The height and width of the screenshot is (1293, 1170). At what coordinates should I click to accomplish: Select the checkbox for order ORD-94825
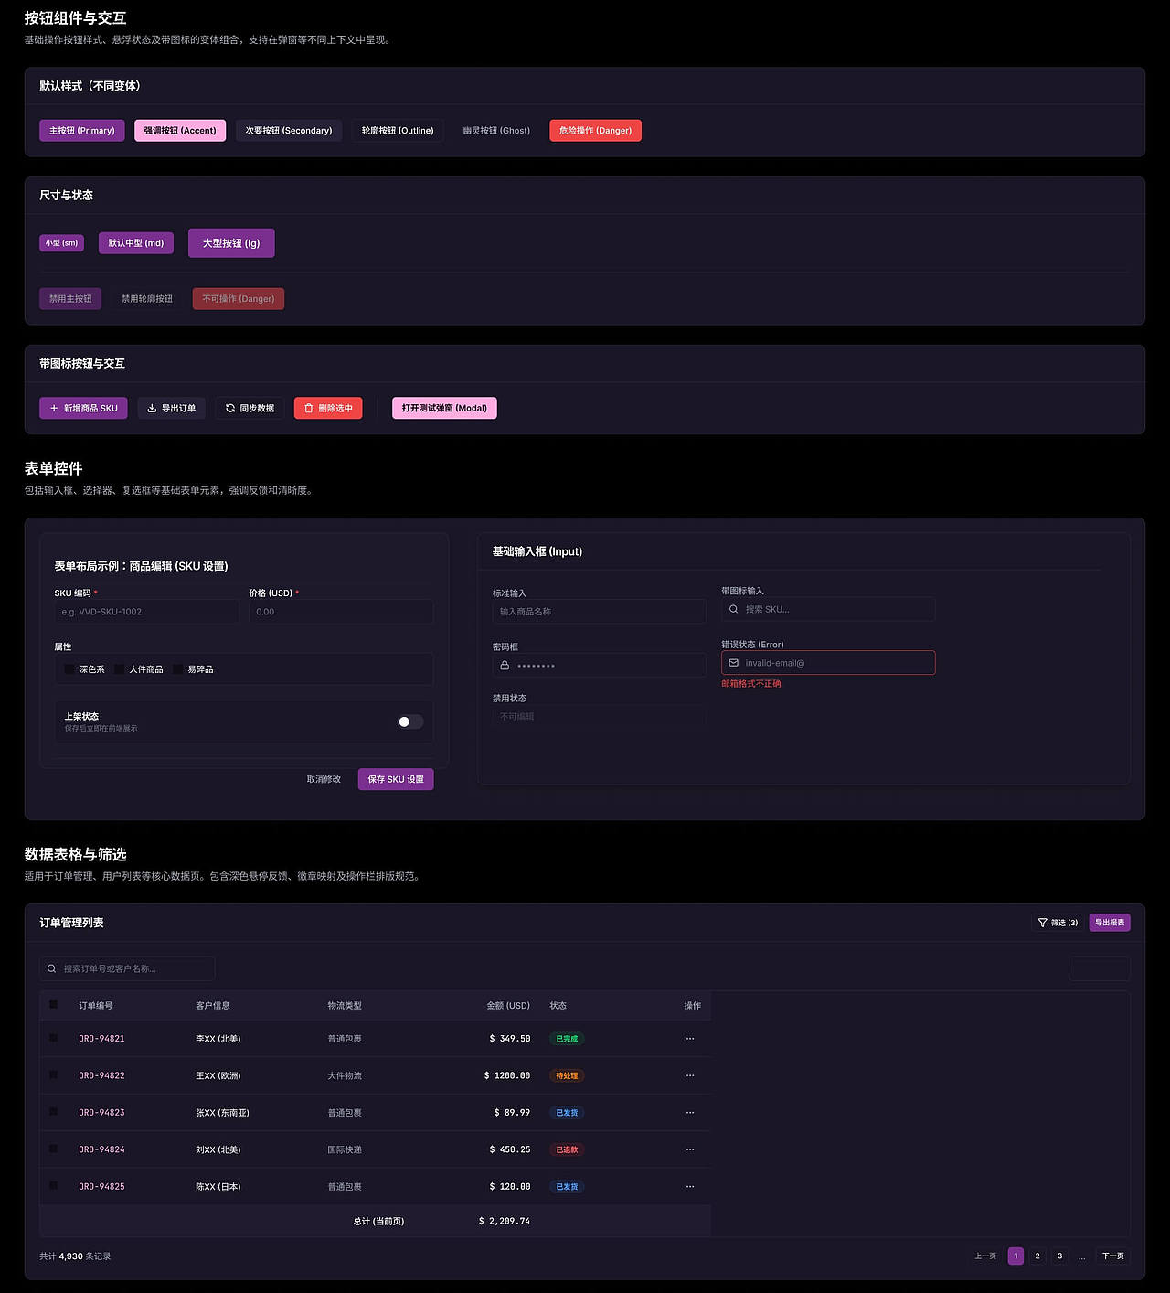click(53, 1185)
